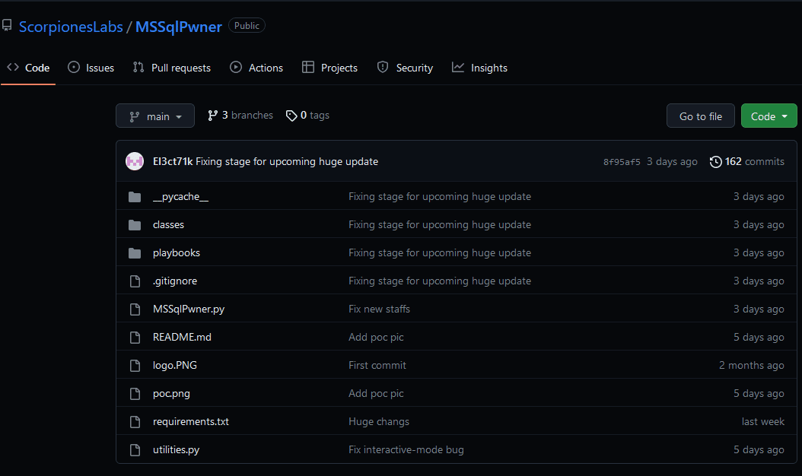This screenshot has height=476, width=802.
Task: Open the README.md file
Action: click(182, 338)
